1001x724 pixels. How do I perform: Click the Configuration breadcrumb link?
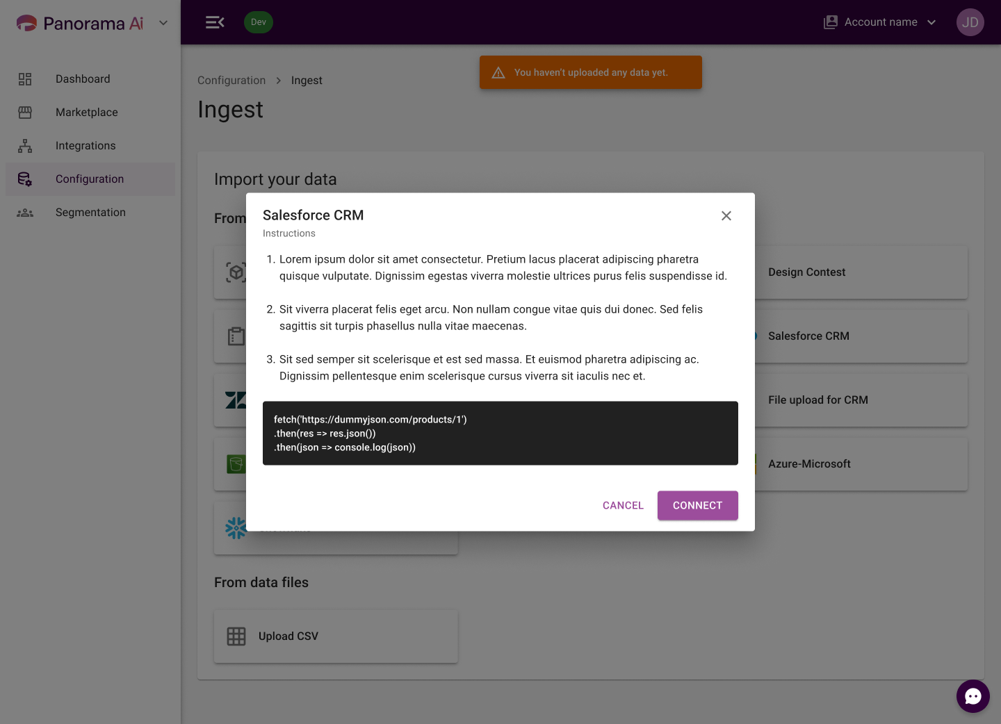click(231, 81)
